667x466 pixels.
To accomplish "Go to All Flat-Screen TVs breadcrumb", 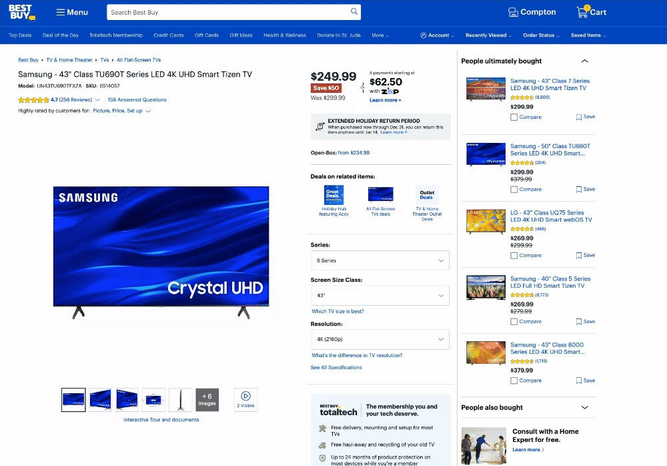I will tap(139, 60).
